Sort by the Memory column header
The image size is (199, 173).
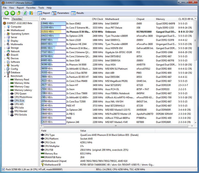tap(166, 19)
